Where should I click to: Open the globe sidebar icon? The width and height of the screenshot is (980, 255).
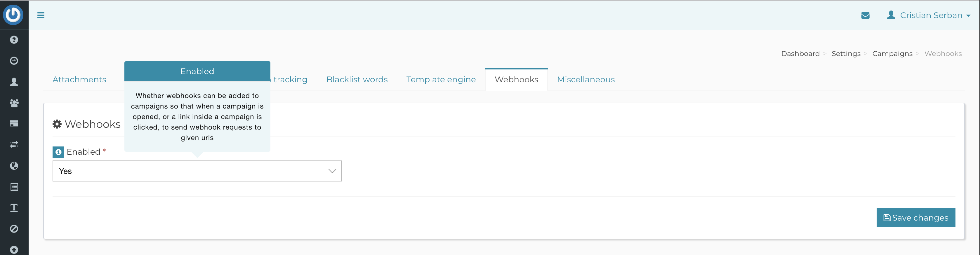click(x=14, y=166)
